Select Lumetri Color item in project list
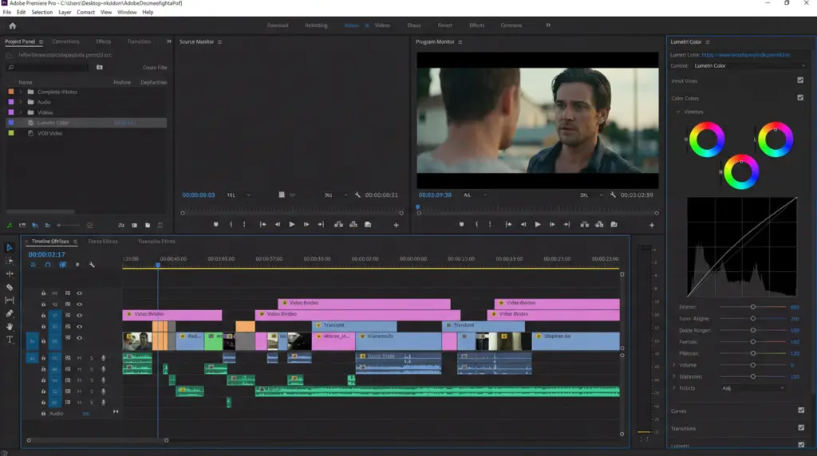 pos(86,123)
